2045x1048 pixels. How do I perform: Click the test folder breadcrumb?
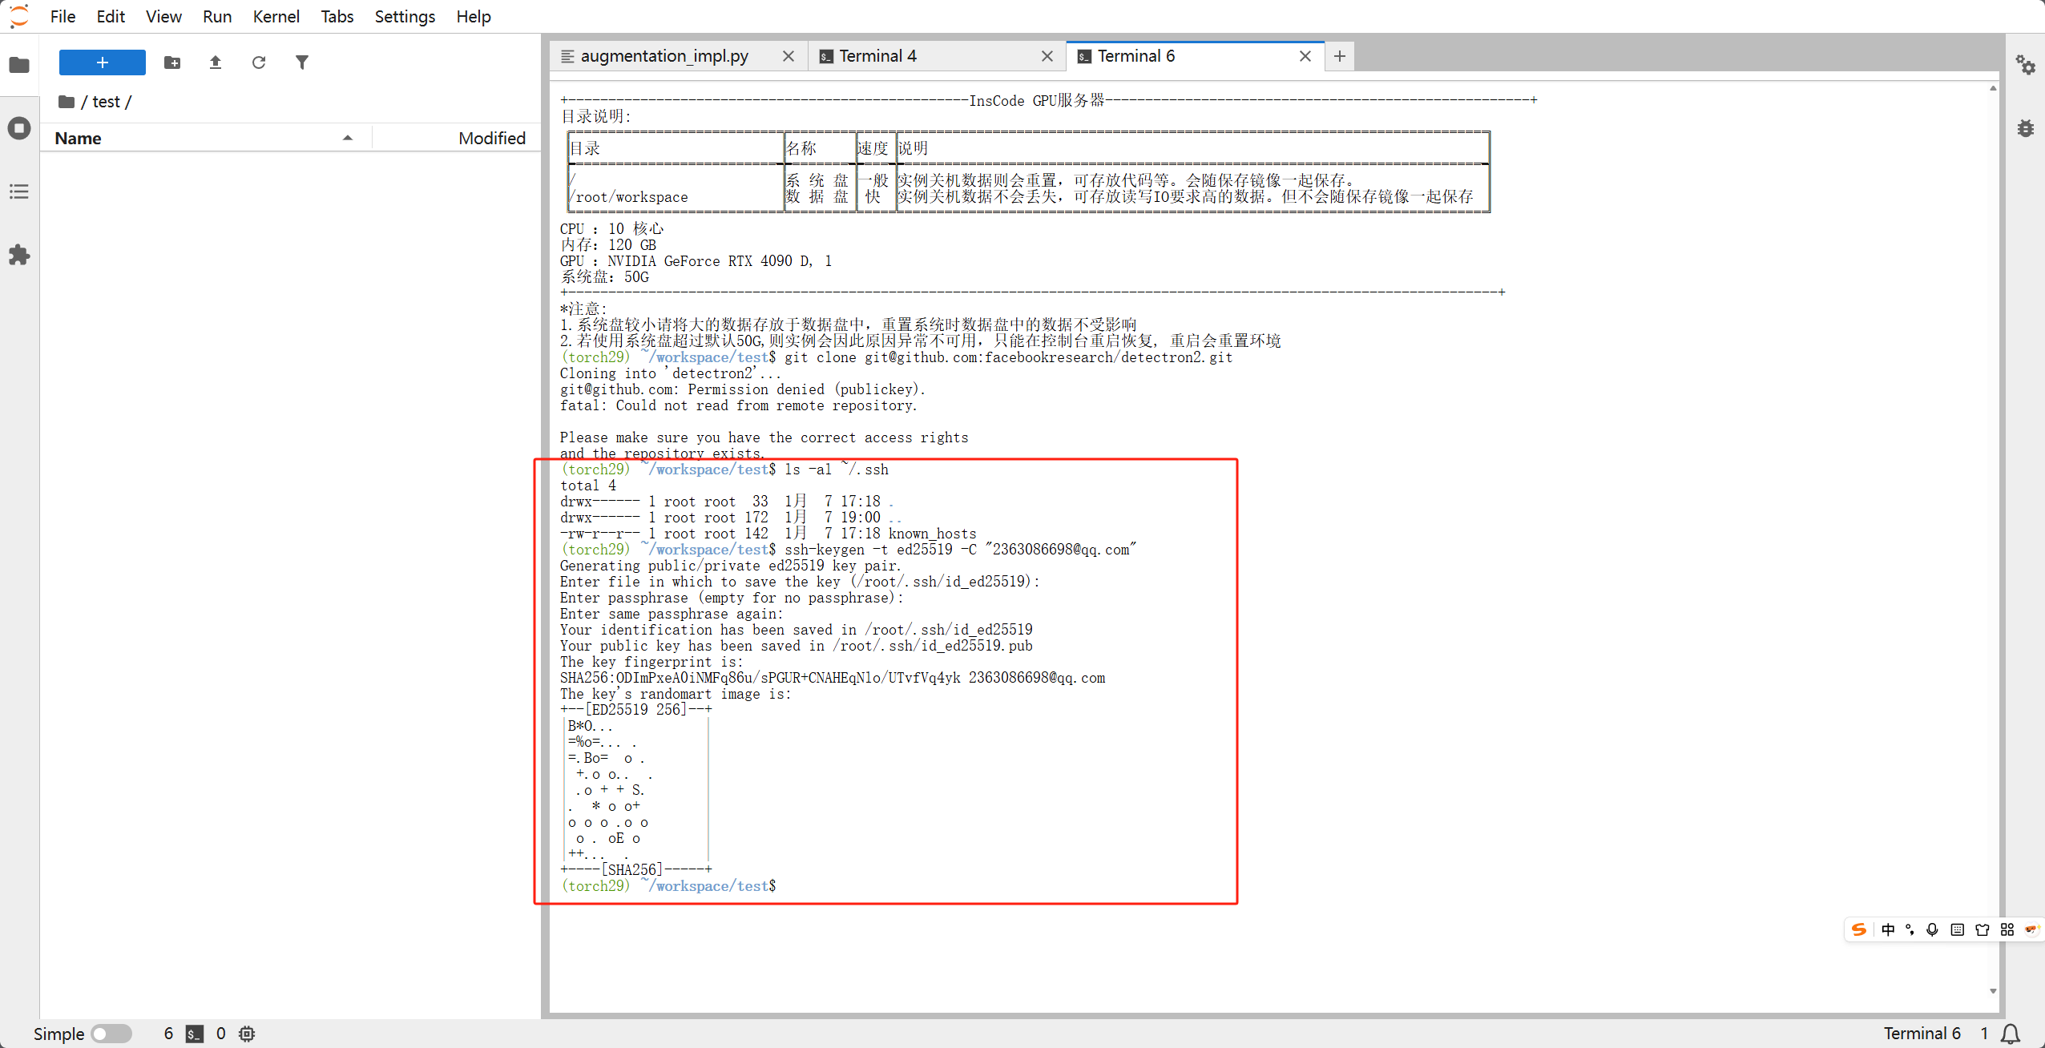click(106, 102)
